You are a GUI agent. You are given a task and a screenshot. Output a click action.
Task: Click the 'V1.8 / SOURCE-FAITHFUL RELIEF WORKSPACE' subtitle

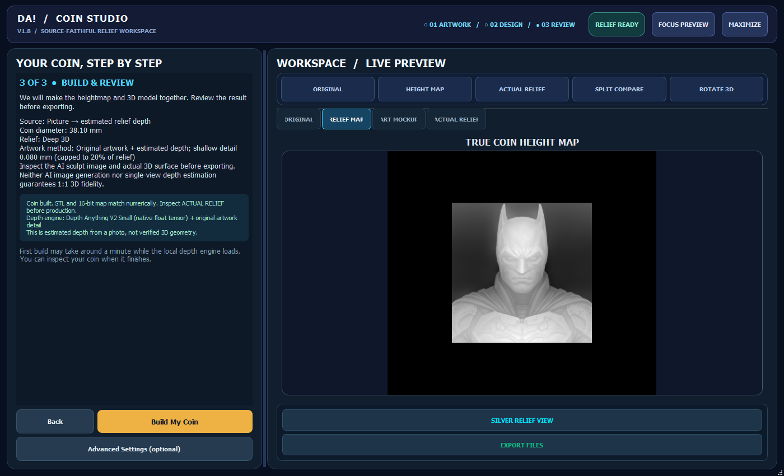(87, 31)
